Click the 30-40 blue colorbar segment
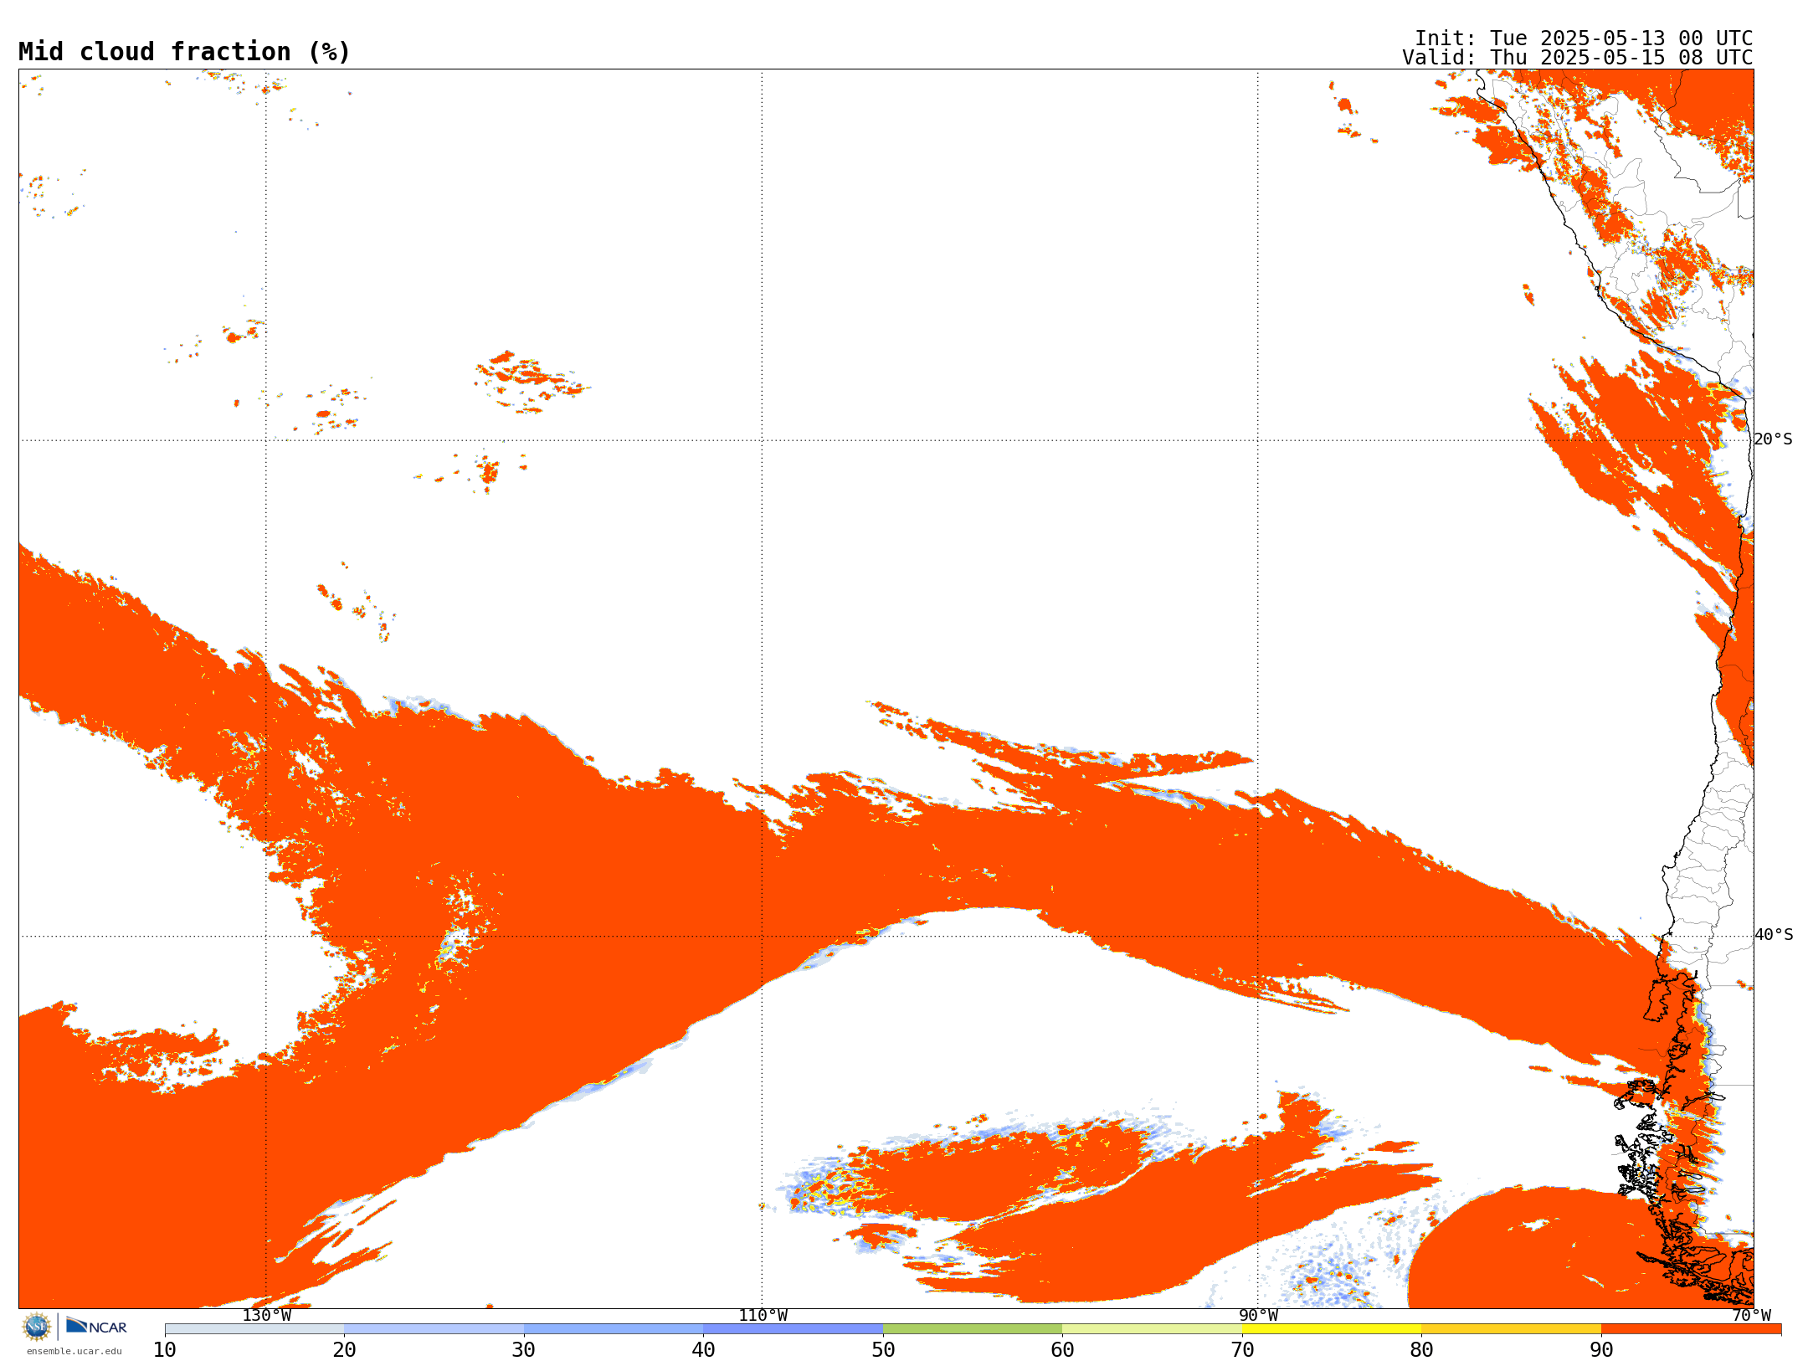The image size is (1808, 1361). (614, 1329)
